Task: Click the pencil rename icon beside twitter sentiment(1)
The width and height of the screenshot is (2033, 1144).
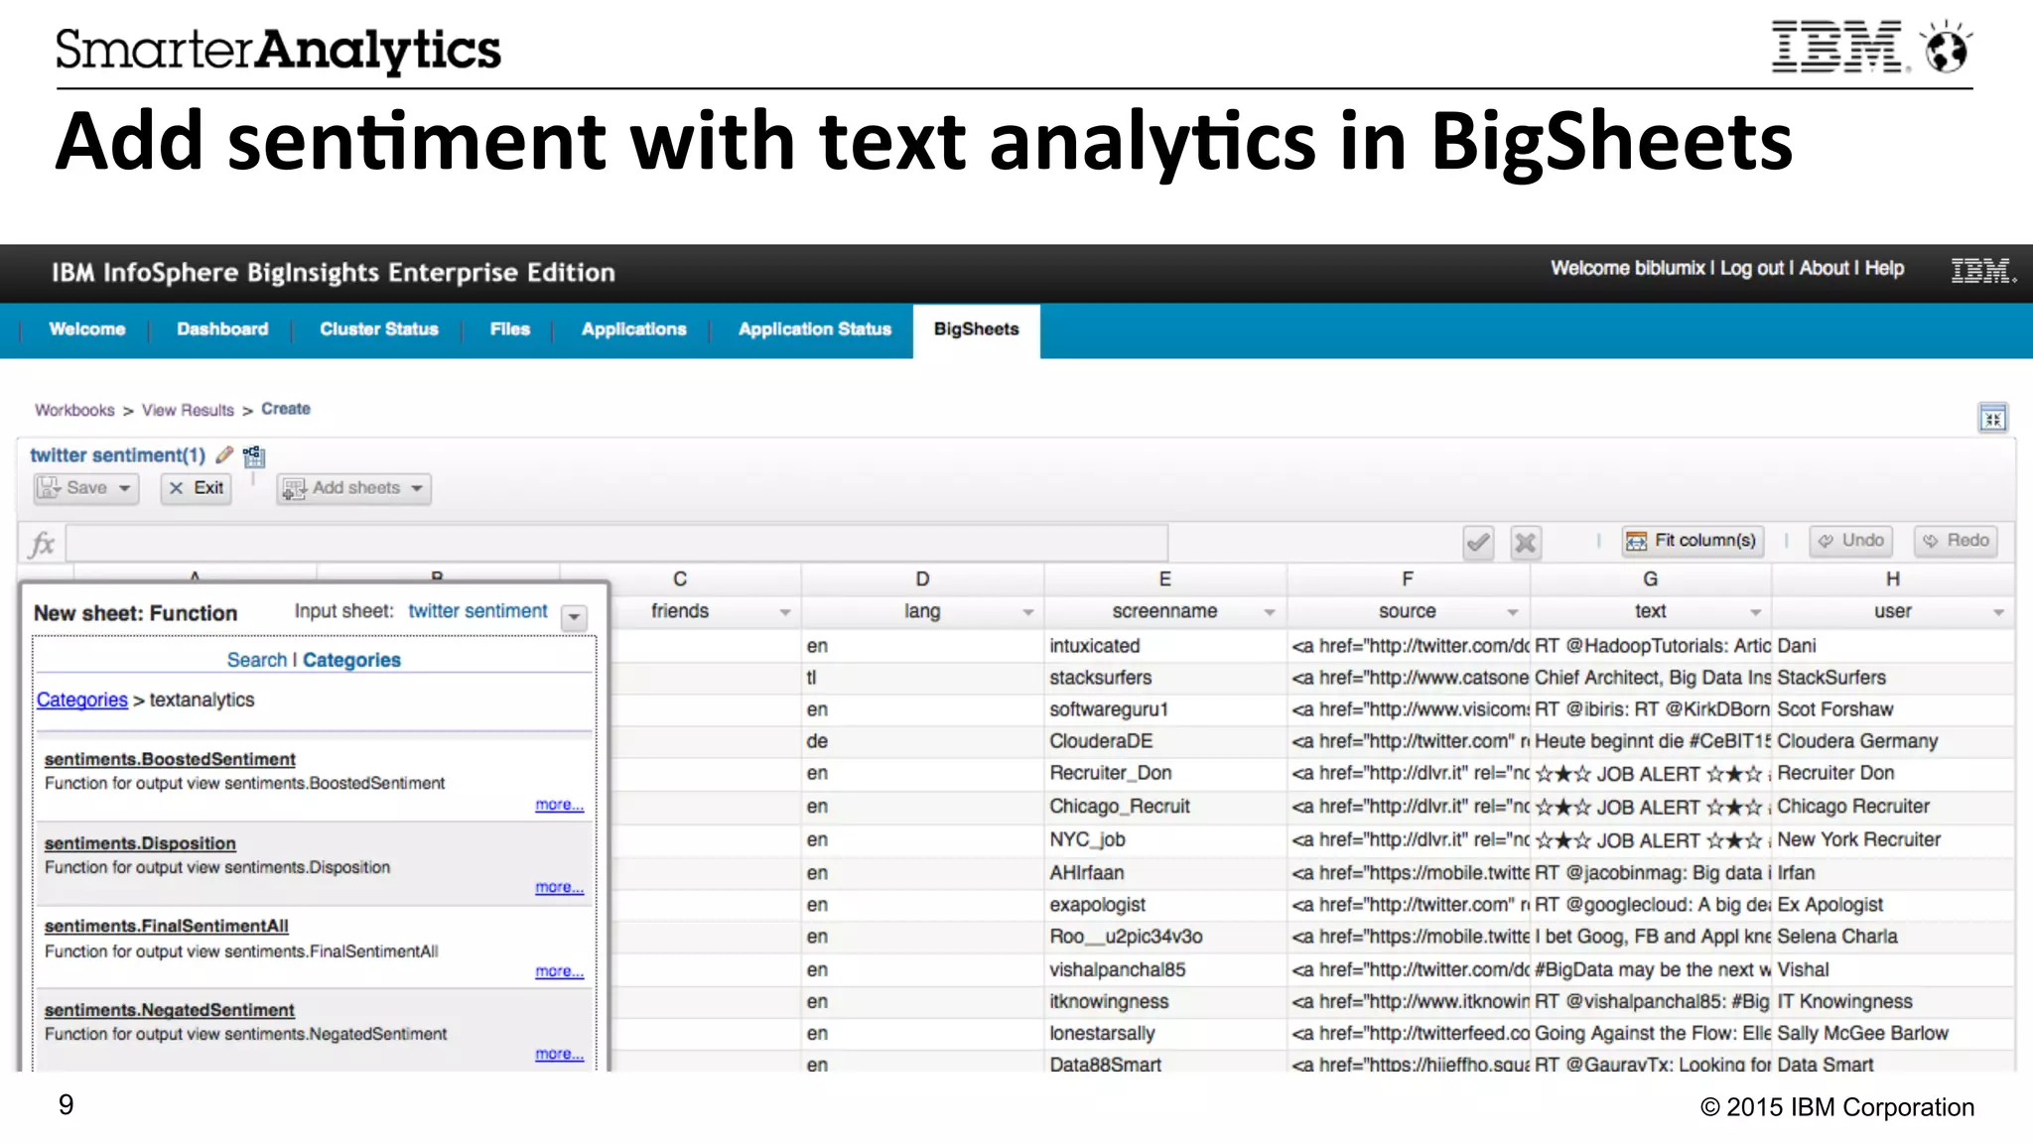Action: click(x=224, y=455)
